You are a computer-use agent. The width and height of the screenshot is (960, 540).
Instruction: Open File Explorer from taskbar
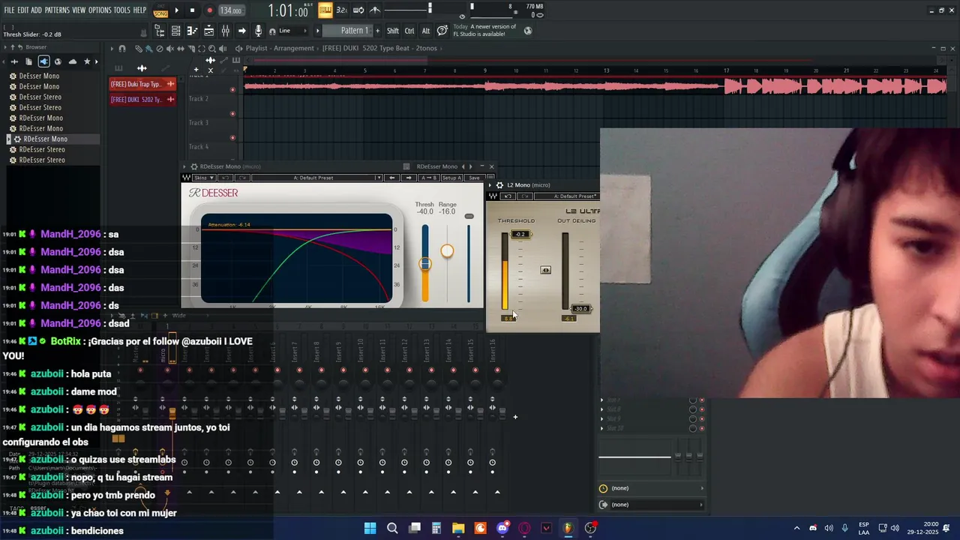(458, 528)
